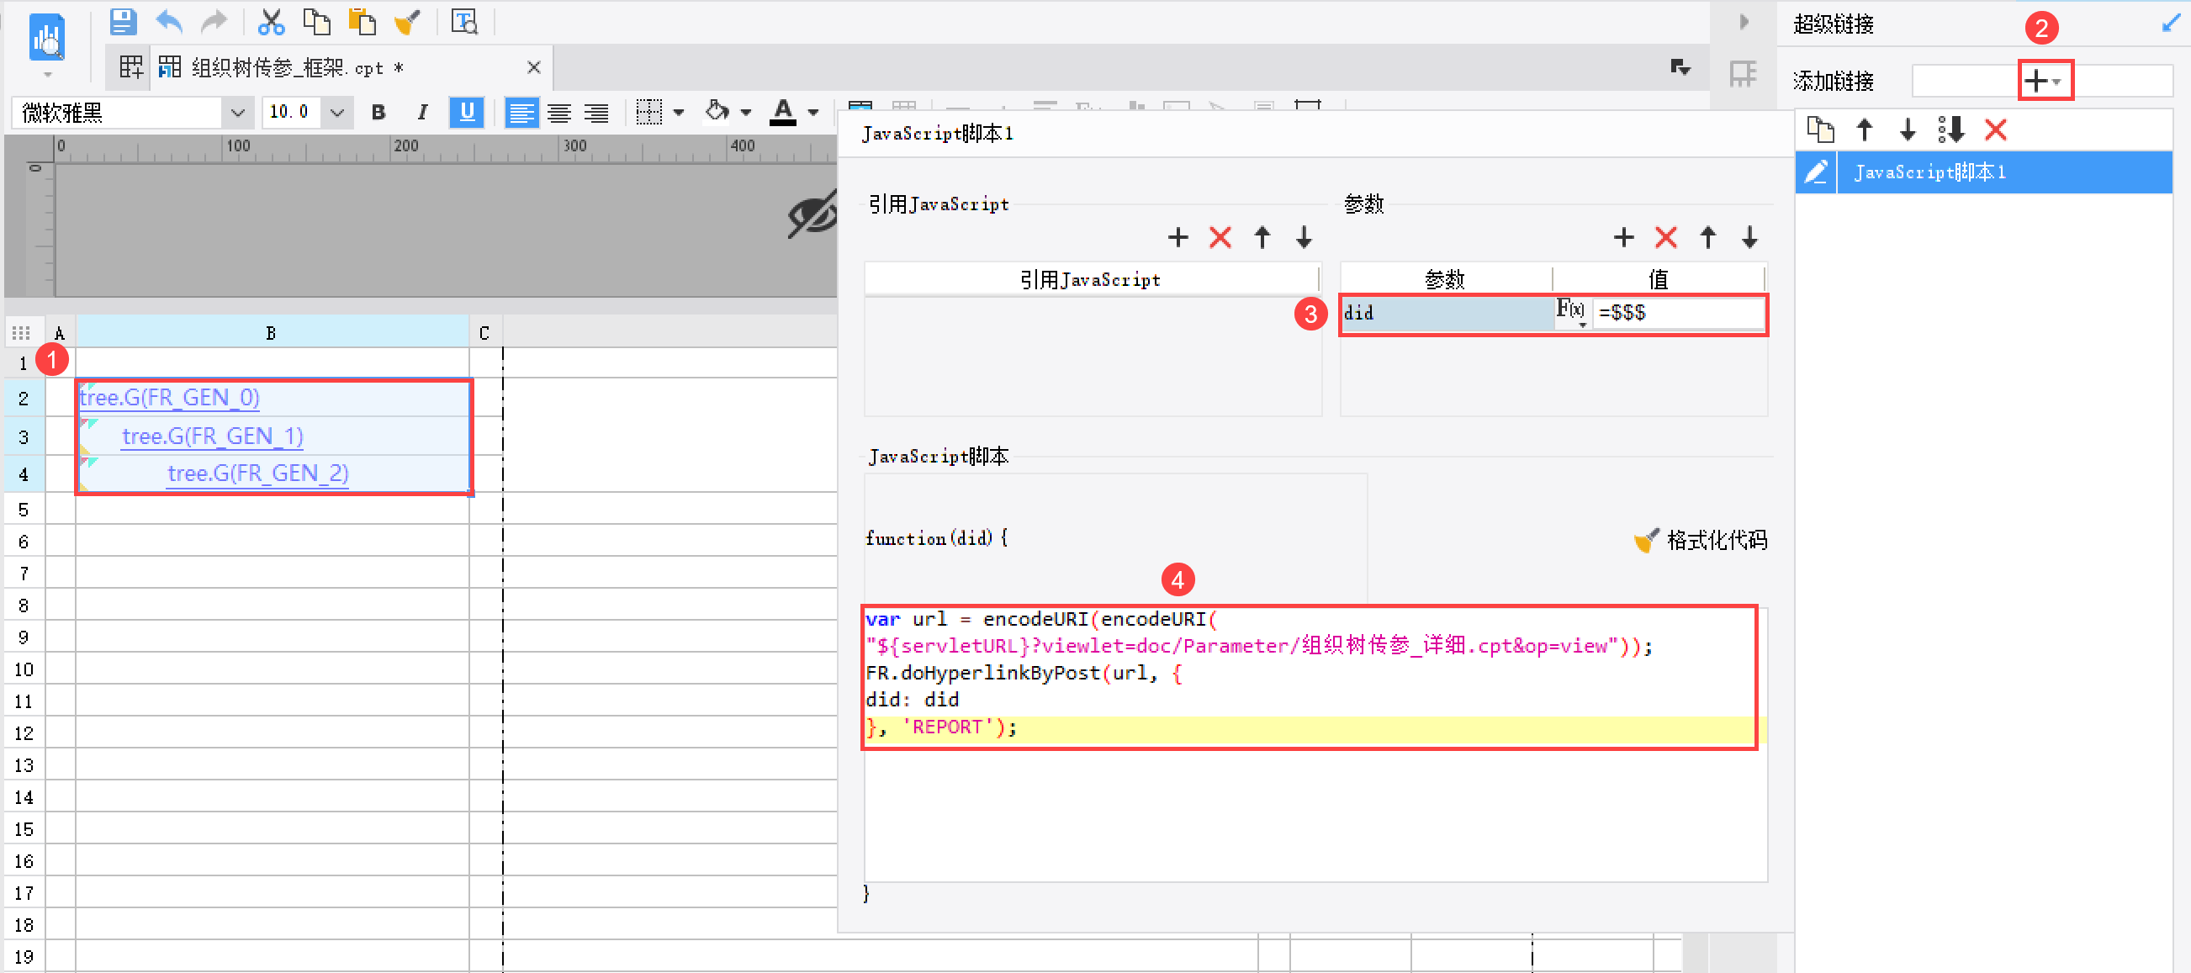2191x973 pixels.
Task: Select JavaScript脚本1 in hyperlink list
Action: coord(1983,172)
